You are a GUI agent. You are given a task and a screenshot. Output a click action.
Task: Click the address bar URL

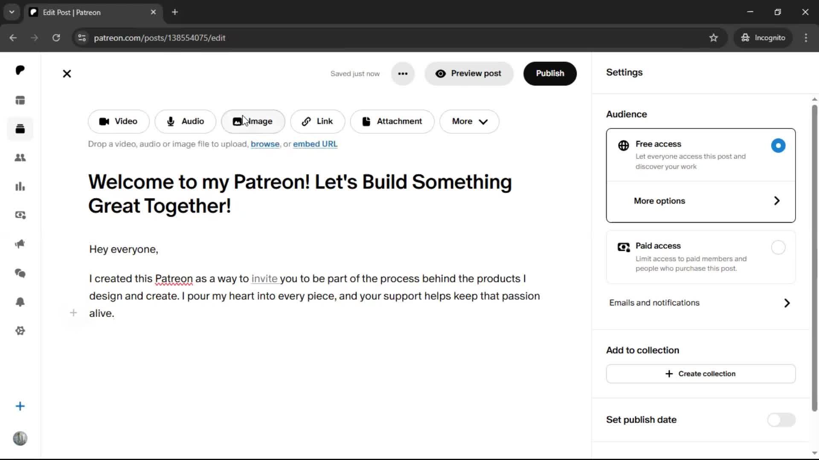tap(160, 38)
